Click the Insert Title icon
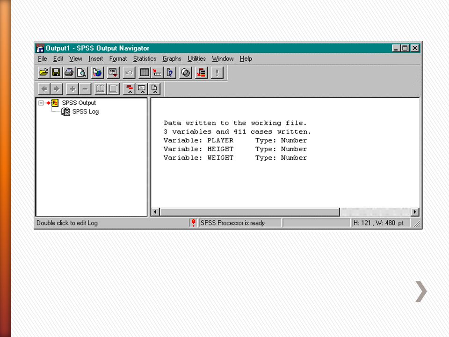 coord(142,89)
